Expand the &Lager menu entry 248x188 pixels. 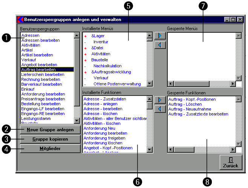coord(85,36)
